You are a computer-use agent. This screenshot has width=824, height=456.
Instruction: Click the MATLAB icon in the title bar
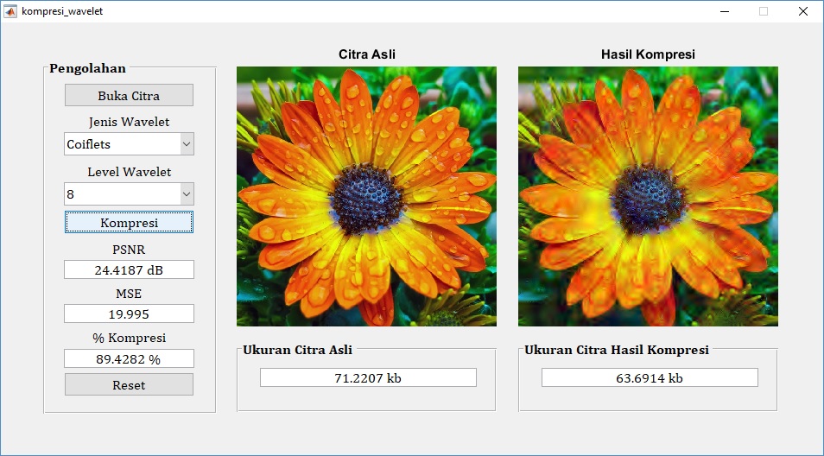pyautogui.click(x=10, y=11)
